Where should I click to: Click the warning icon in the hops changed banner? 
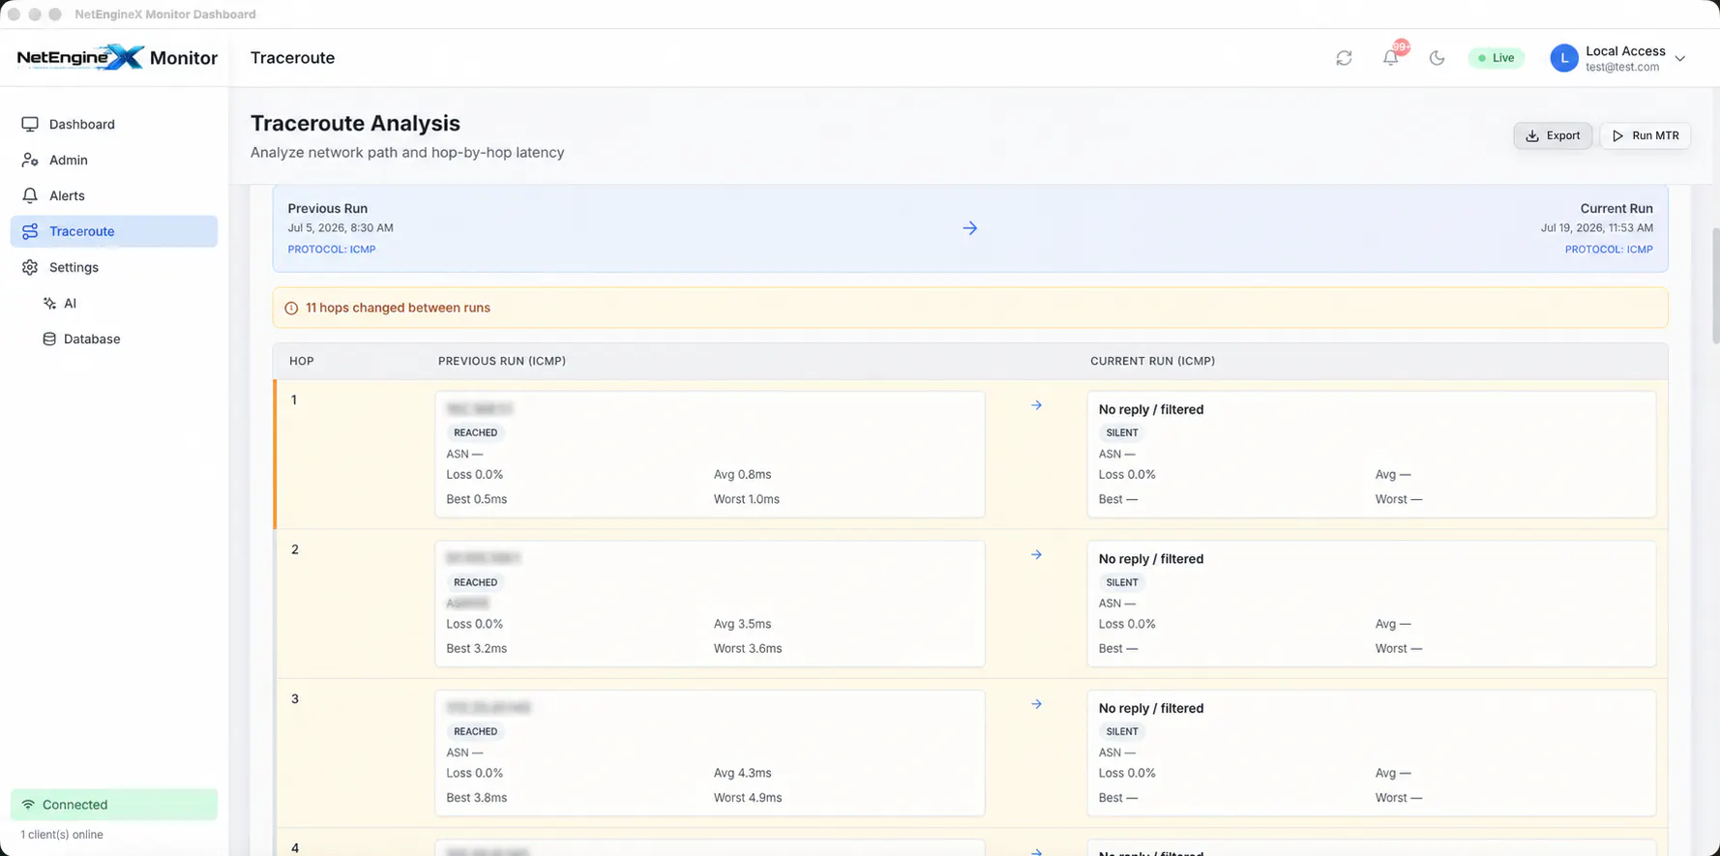click(291, 308)
